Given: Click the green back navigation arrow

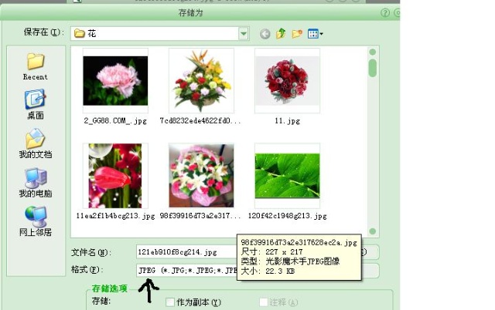Looking at the screenshot, I should pyautogui.click(x=265, y=33).
